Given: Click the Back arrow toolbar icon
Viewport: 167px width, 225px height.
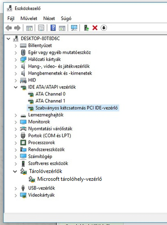Looking at the screenshot, I should 9,28.
